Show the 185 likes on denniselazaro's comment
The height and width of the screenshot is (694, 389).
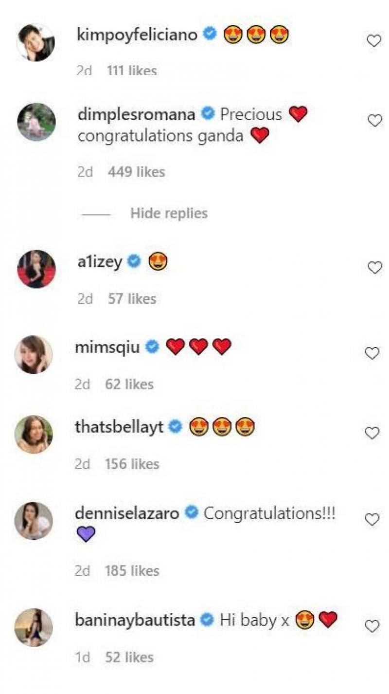[x=132, y=570]
